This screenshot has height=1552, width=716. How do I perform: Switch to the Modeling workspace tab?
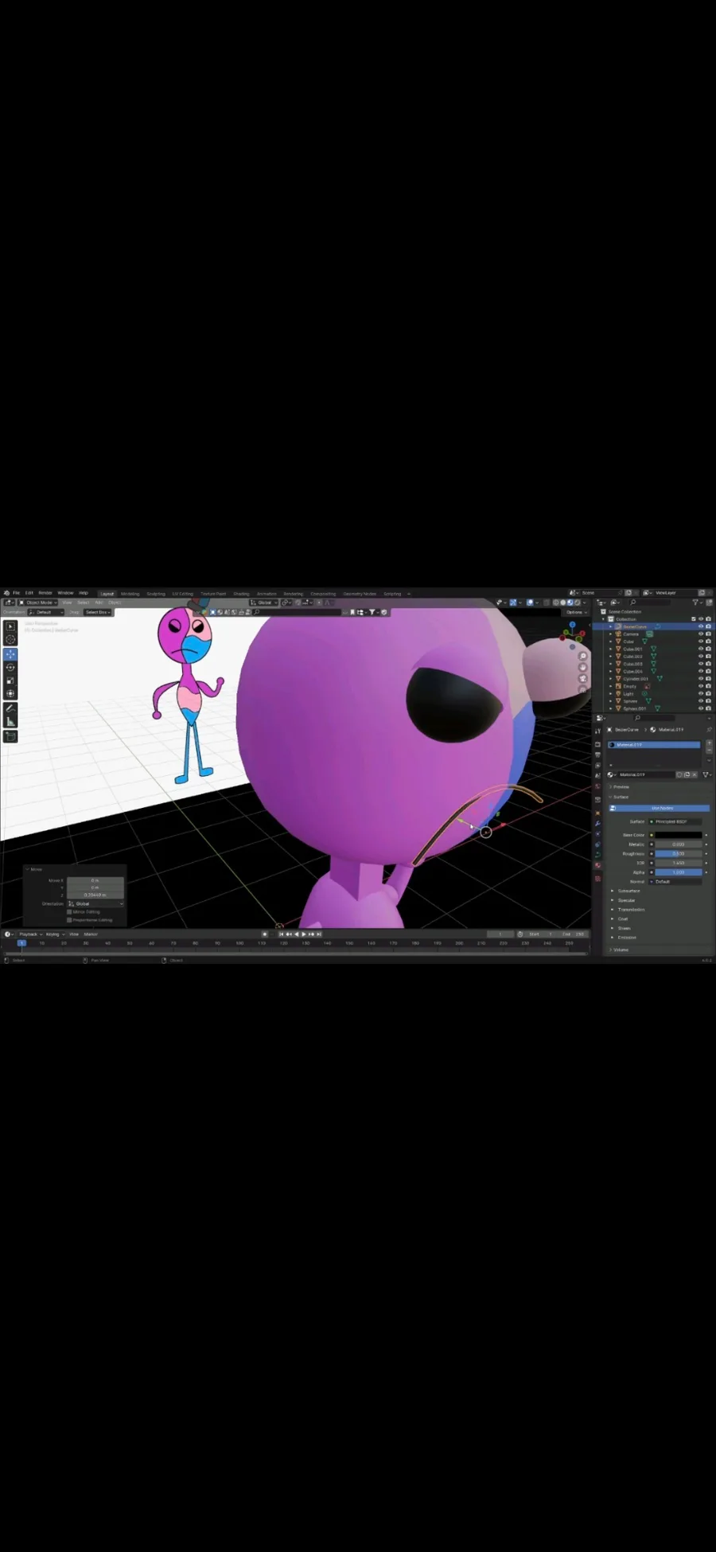coord(130,594)
